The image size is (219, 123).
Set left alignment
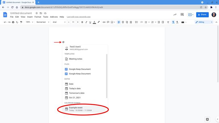(x=119, y=22)
